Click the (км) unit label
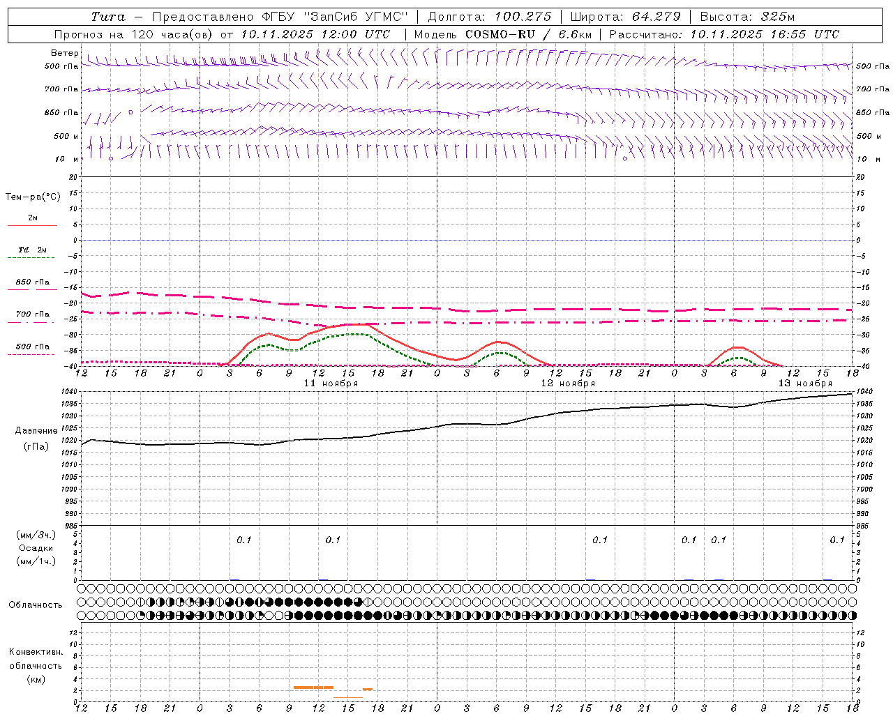Viewport: 893px width, 714px height. 36,679
